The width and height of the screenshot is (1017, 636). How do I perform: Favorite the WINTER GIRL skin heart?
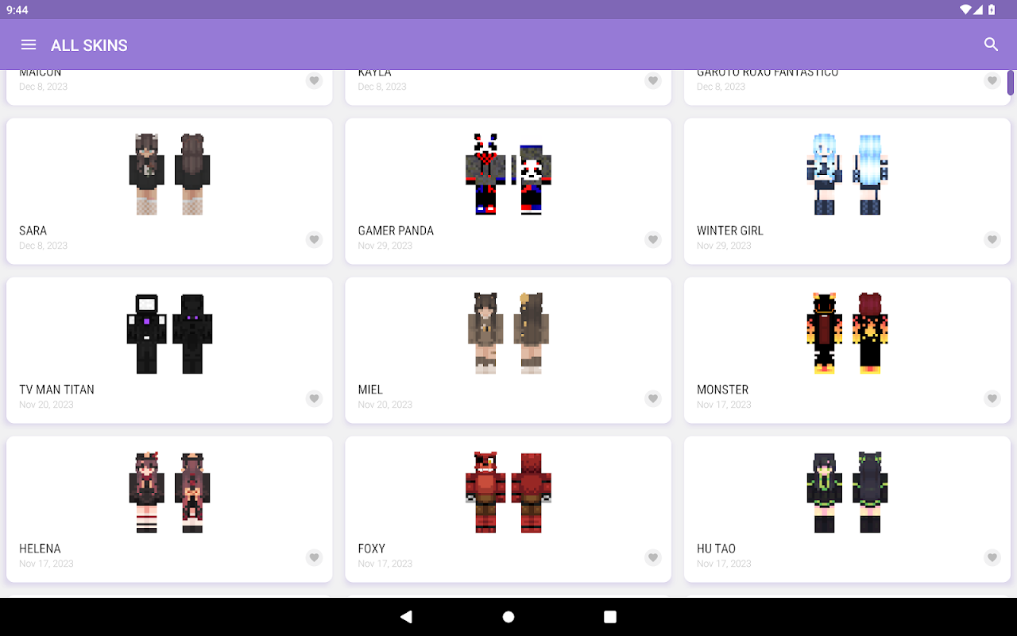[992, 239]
